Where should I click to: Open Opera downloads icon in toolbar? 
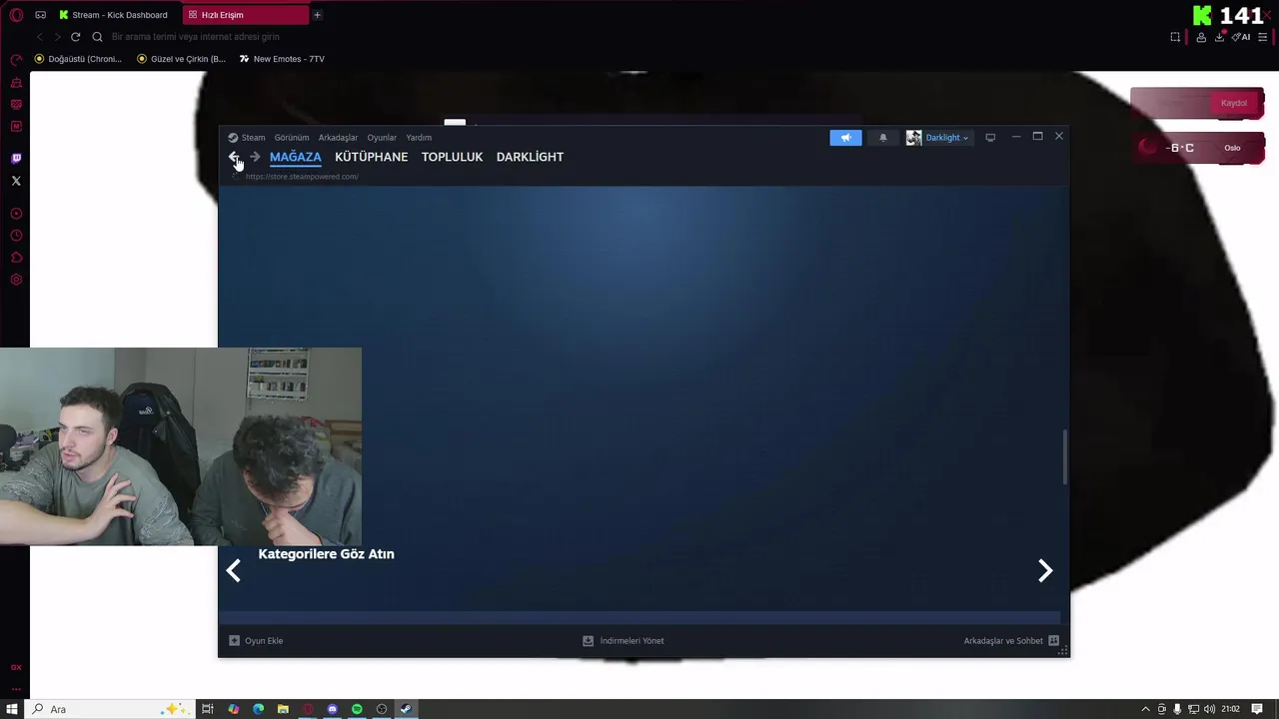[x=1220, y=37]
